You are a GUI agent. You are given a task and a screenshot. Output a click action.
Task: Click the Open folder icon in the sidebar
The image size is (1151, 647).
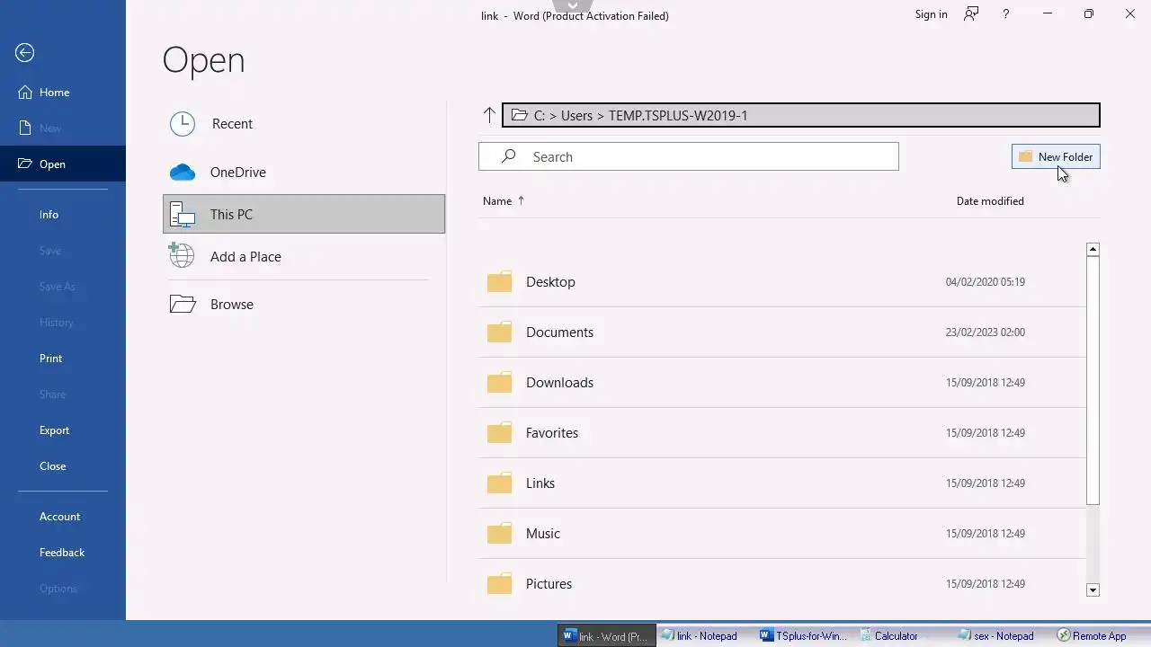24,164
